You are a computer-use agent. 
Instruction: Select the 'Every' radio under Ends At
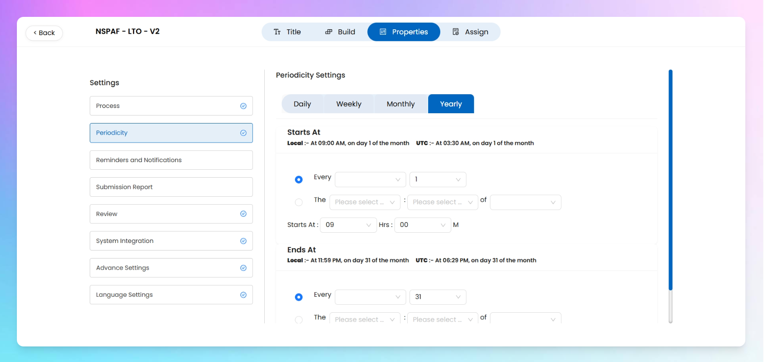point(299,297)
